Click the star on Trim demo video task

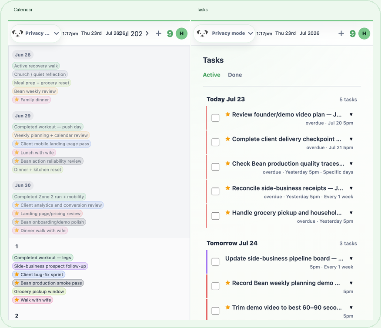tap(227, 307)
